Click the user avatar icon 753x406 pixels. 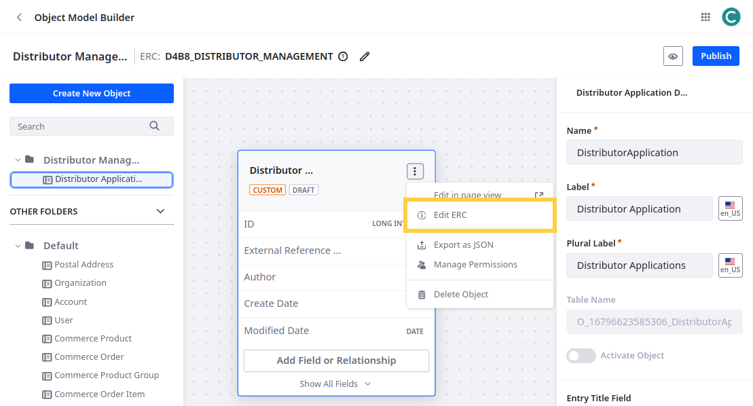pyautogui.click(x=731, y=18)
